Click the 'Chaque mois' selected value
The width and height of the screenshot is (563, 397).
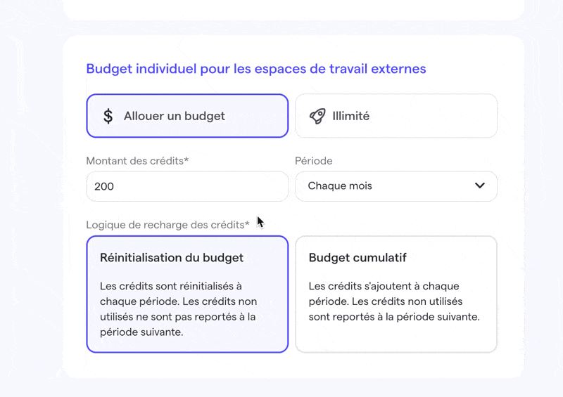340,186
